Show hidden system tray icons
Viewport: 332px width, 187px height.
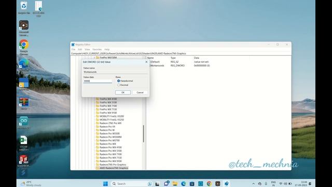coord(254,183)
